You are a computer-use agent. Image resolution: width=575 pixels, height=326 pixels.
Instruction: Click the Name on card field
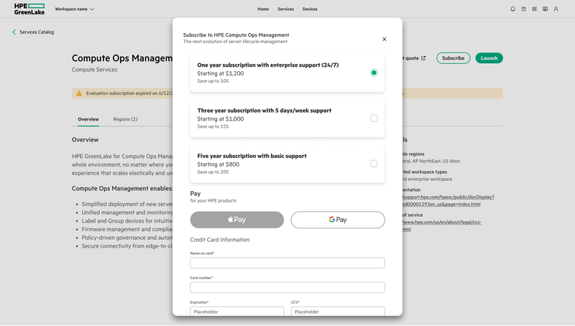click(x=287, y=263)
